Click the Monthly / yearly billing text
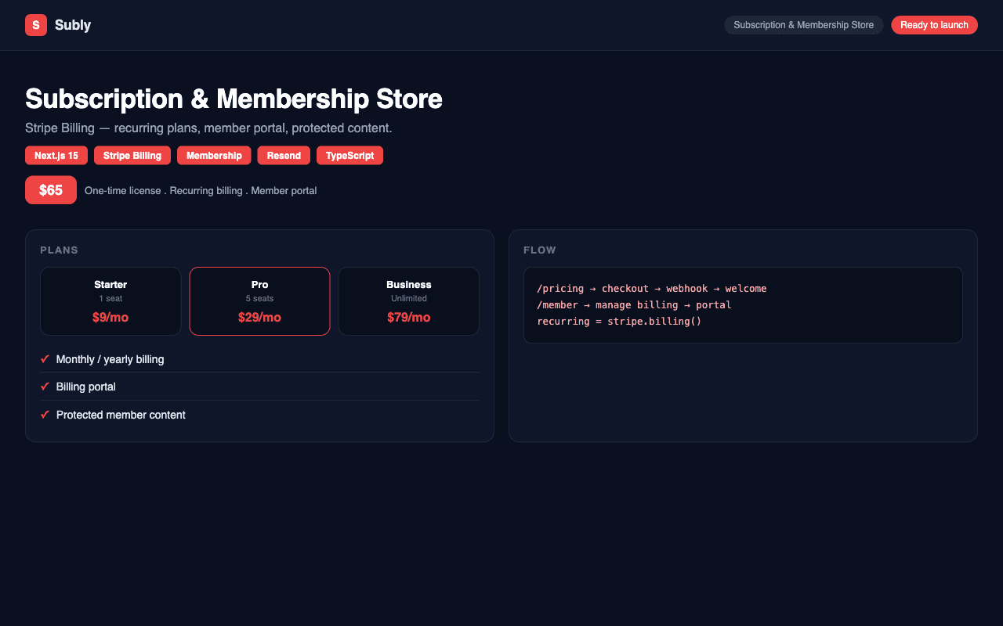 [x=110, y=359]
